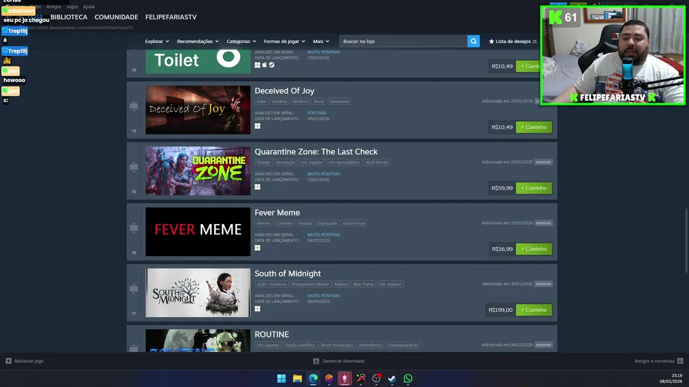Click Windows platform icon under Deceived Of Joy
Screen dimensions: 689x387
pos(257,126)
